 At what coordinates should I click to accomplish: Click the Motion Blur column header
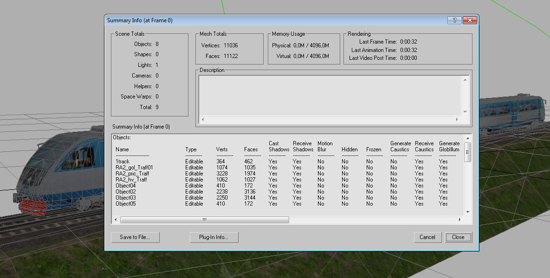click(325, 146)
